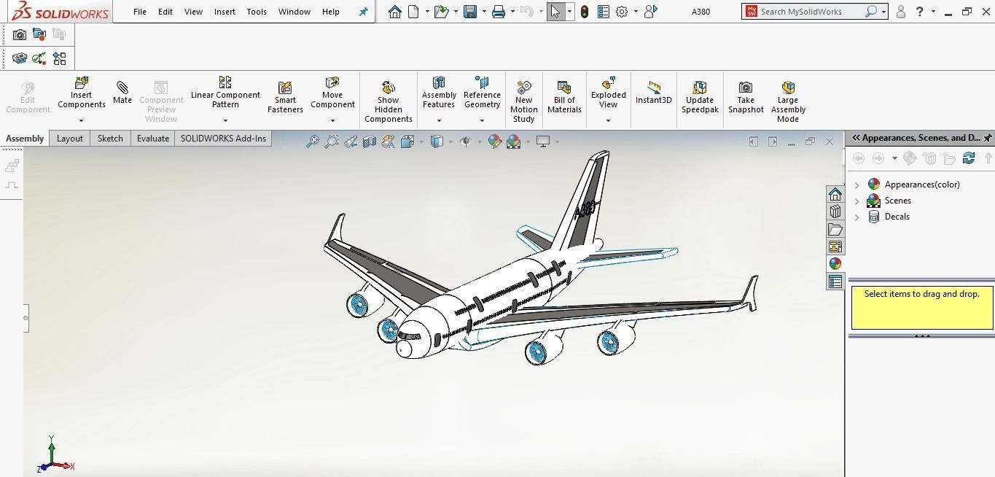Click the Save disk icon
The width and height of the screenshot is (995, 477).
(x=470, y=12)
